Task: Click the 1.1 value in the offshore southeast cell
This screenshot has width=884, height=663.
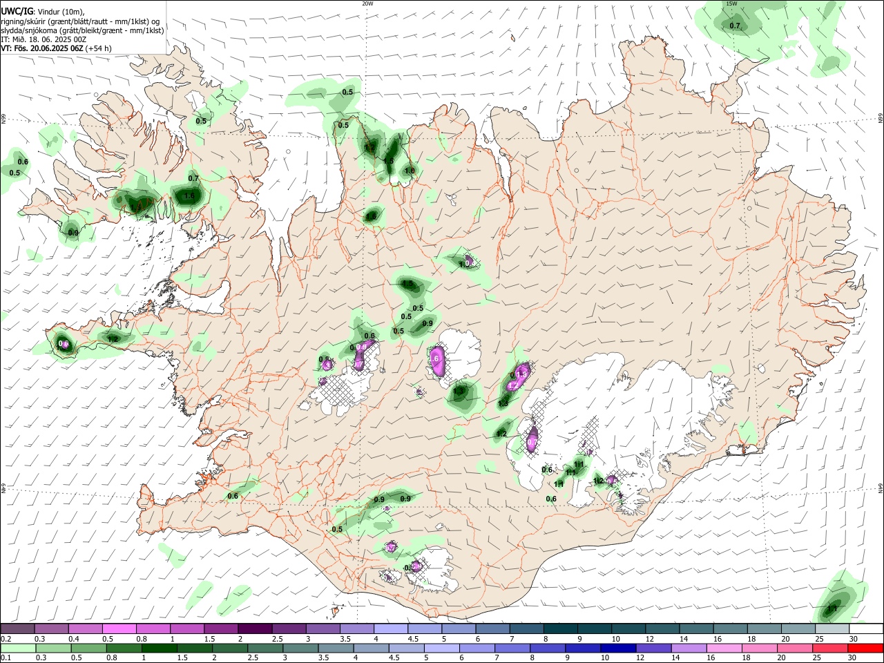Action: (x=832, y=609)
